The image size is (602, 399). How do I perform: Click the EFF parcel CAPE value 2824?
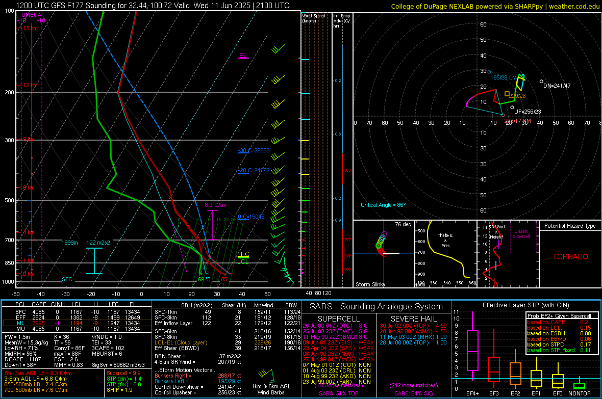coord(38,317)
